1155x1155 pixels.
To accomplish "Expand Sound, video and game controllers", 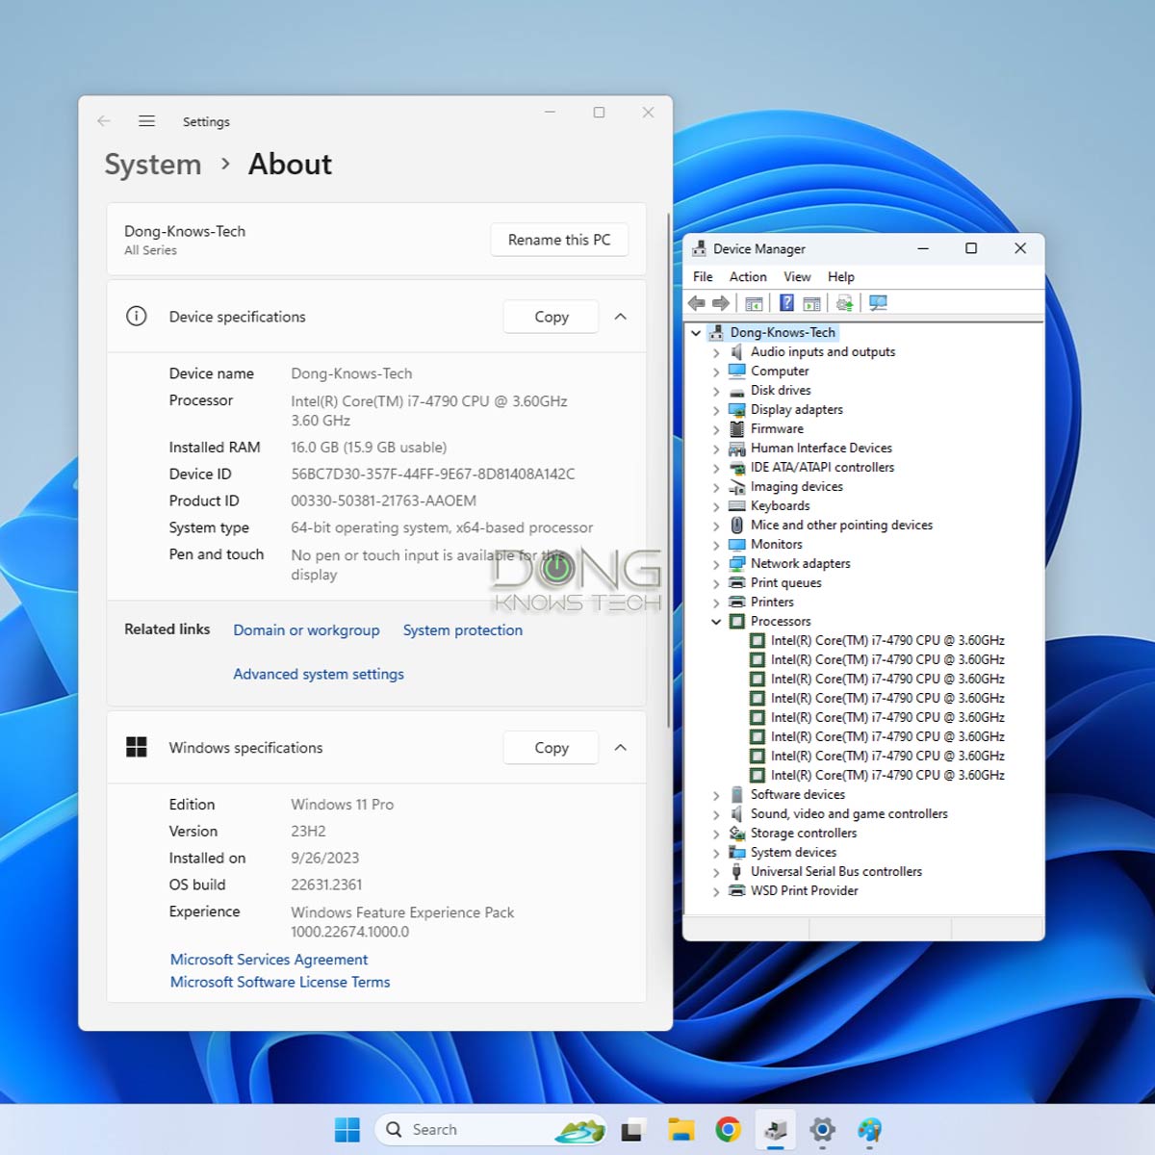I will tap(716, 814).
